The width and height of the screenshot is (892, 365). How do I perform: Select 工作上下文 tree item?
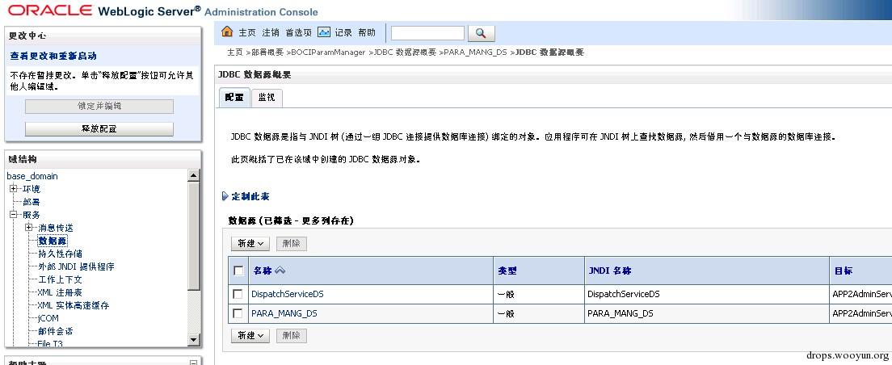pyautogui.click(x=61, y=279)
